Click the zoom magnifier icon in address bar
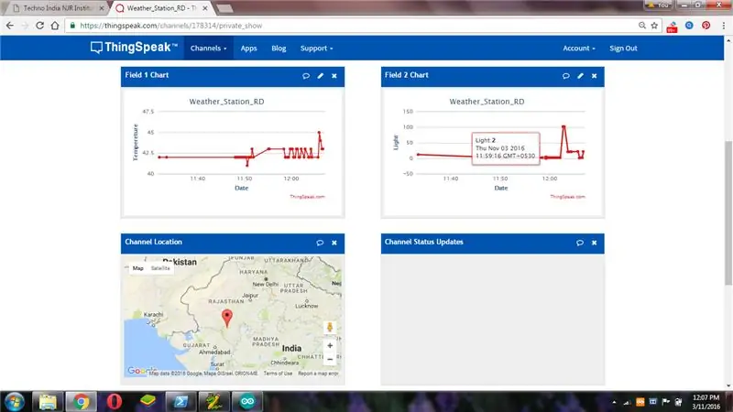This screenshot has width=733, height=412. point(642,26)
